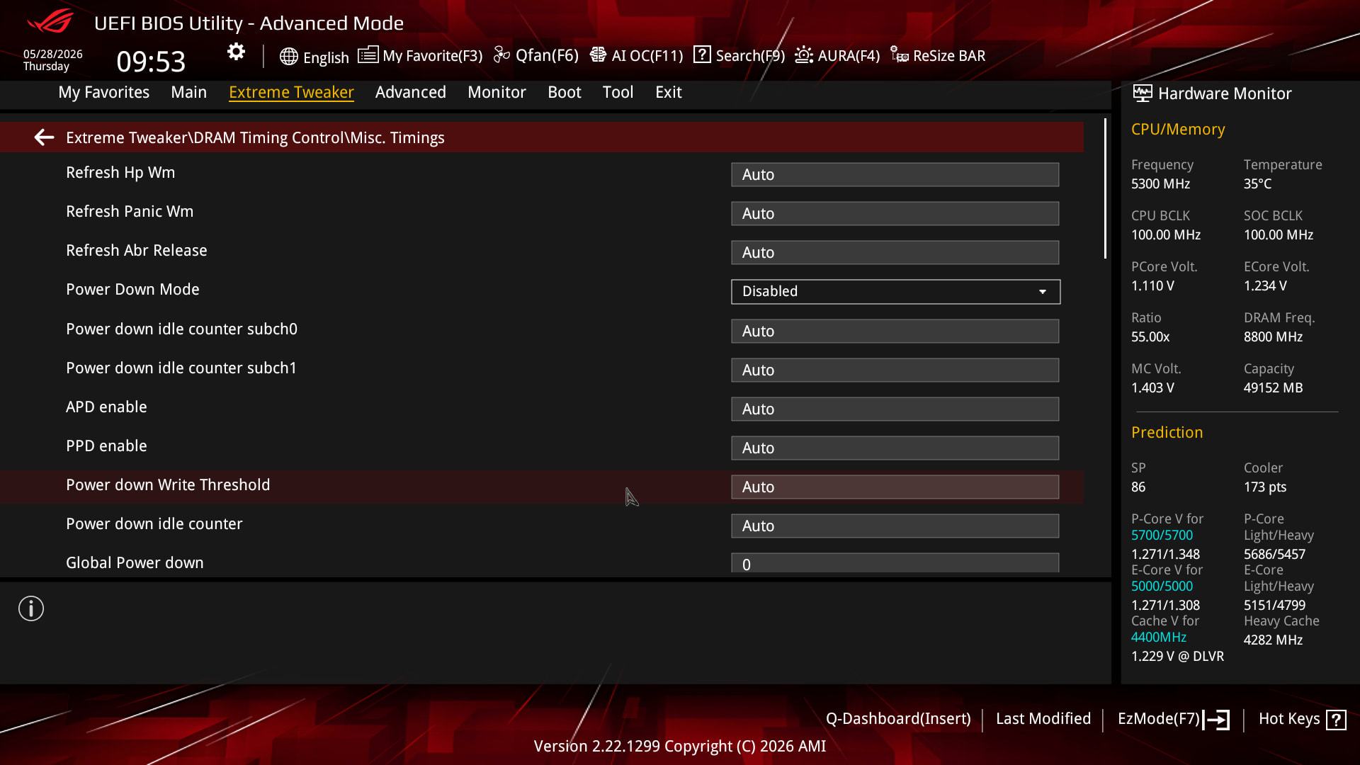The height and width of the screenshot is (765, 1360).
Task: Click the Hardware Monitor icon
Action: 1142,93
